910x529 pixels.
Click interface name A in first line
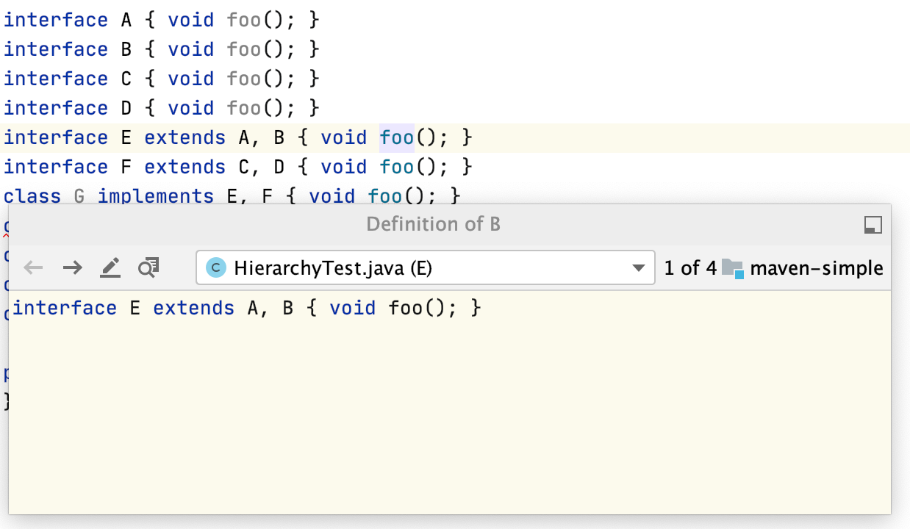tap(125, 20)
